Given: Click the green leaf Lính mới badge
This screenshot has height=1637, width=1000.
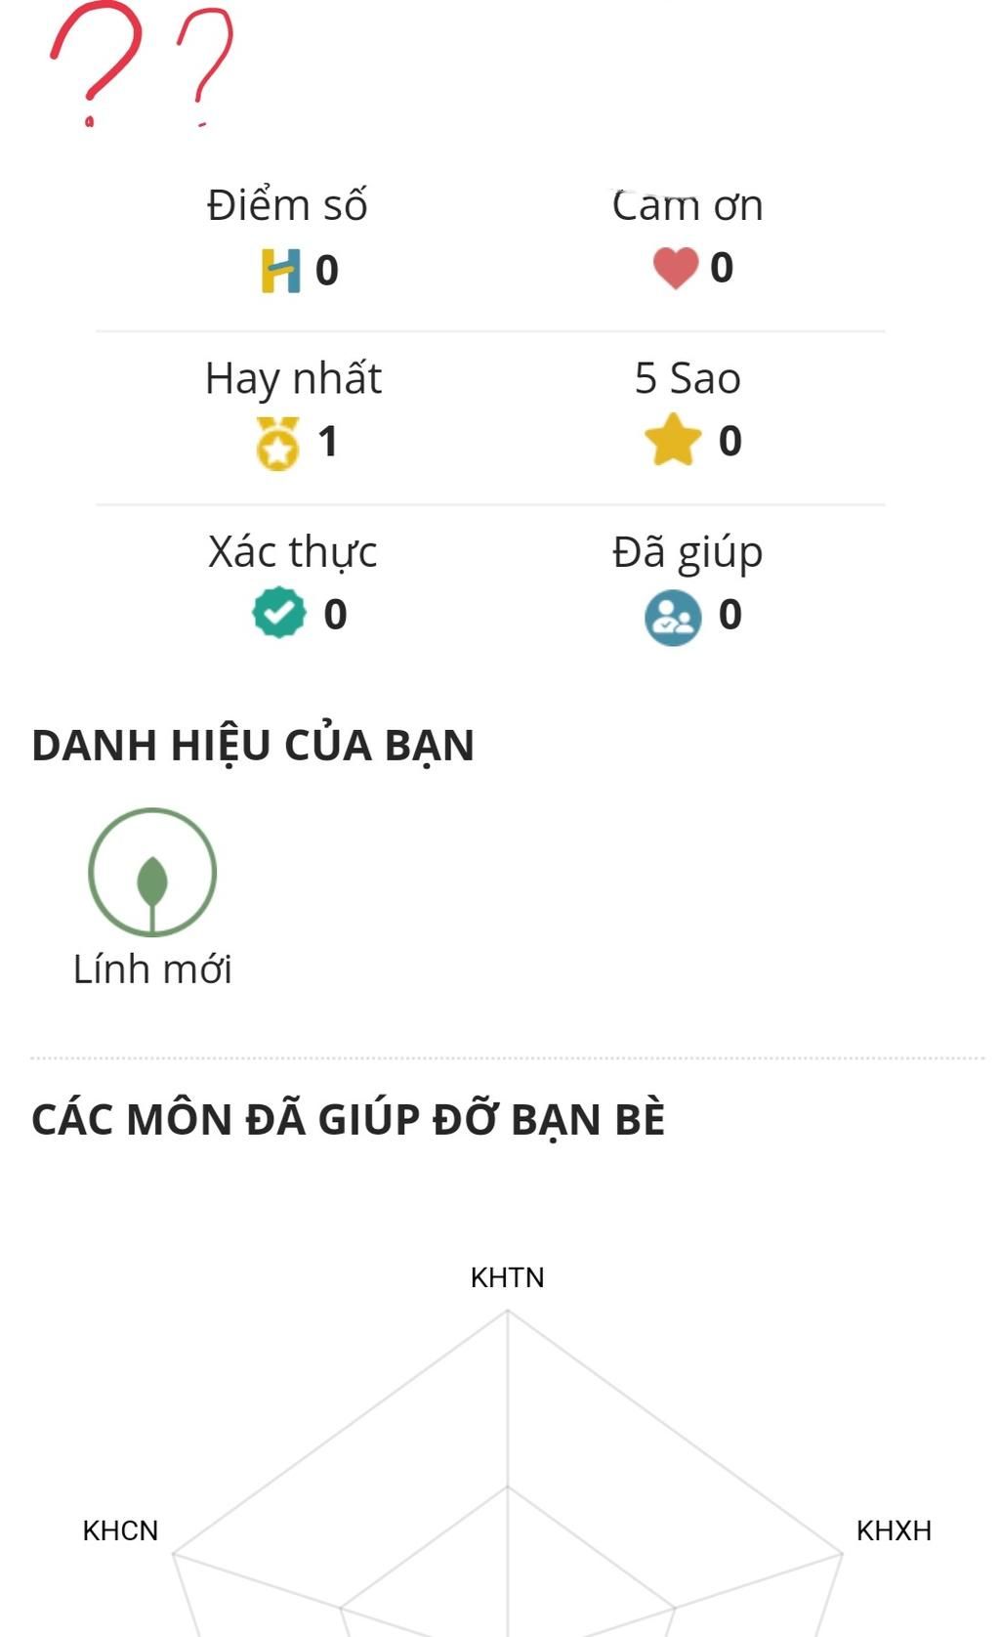Looking at the screenshot, I should 152,872.
